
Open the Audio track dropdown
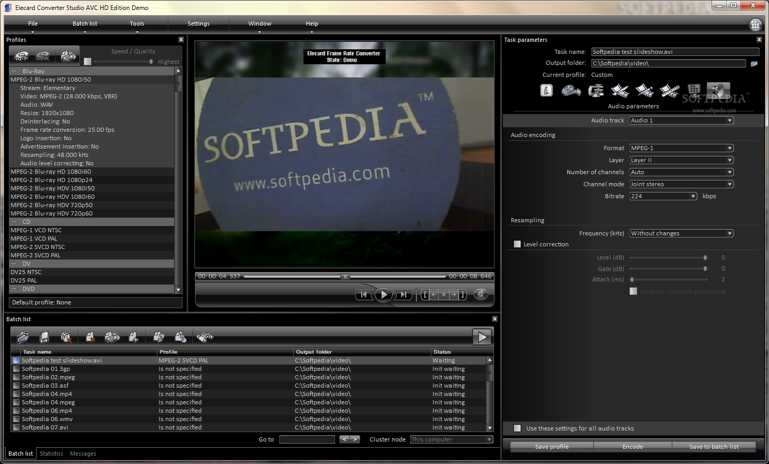[x=681, y=120]
